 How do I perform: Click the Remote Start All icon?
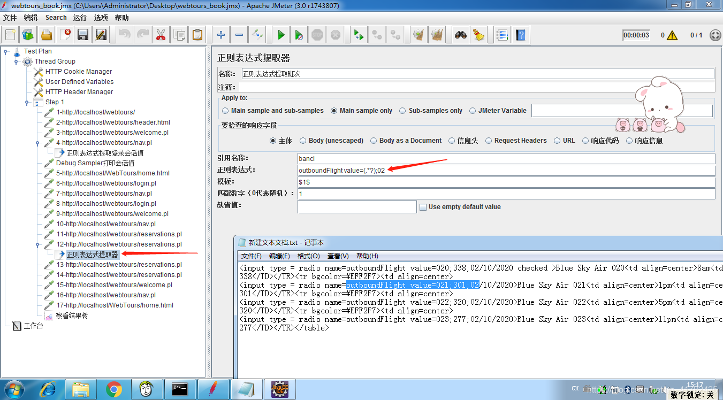pyautogui.click(x=359, y=35)
